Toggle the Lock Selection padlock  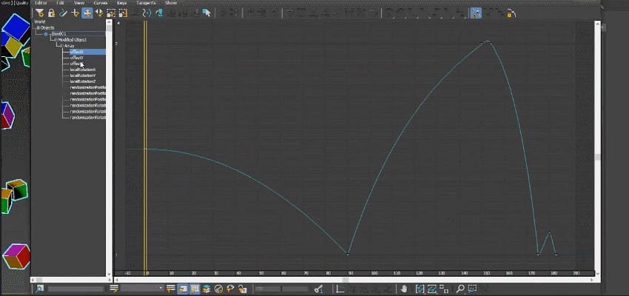[51, 13]
